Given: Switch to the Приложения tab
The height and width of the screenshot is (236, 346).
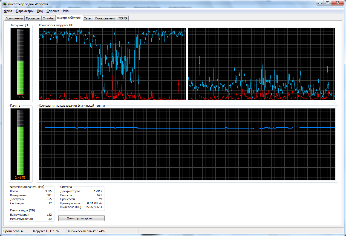Looking at the screenshot, I should click(x=14, y=18).
